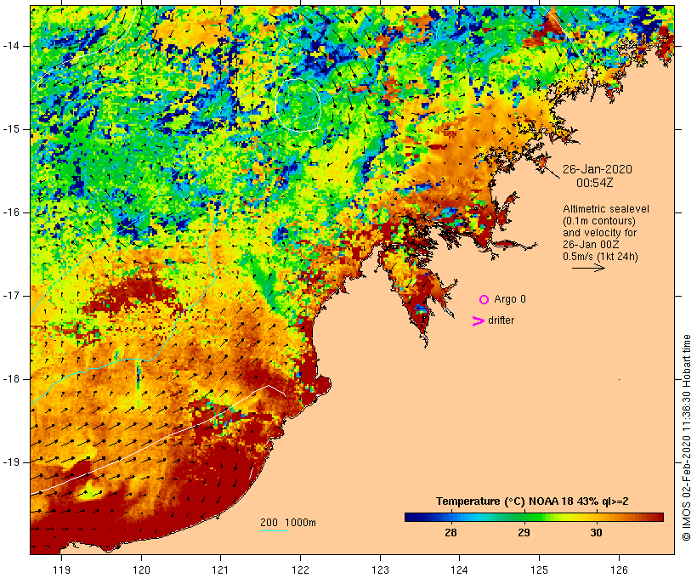697x578 pixels.
Task: Click the Argo 0 legend label
Action: (x=510, y=299)
